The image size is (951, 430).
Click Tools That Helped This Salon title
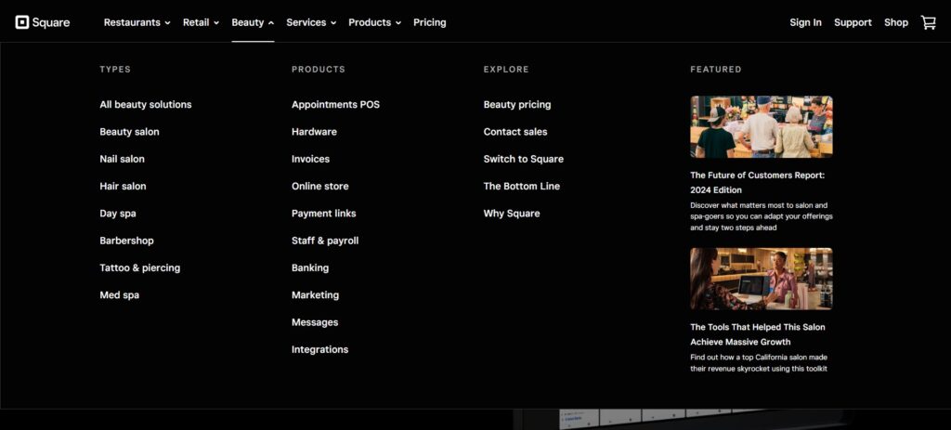pyautogui.click(x=758, y=334)
